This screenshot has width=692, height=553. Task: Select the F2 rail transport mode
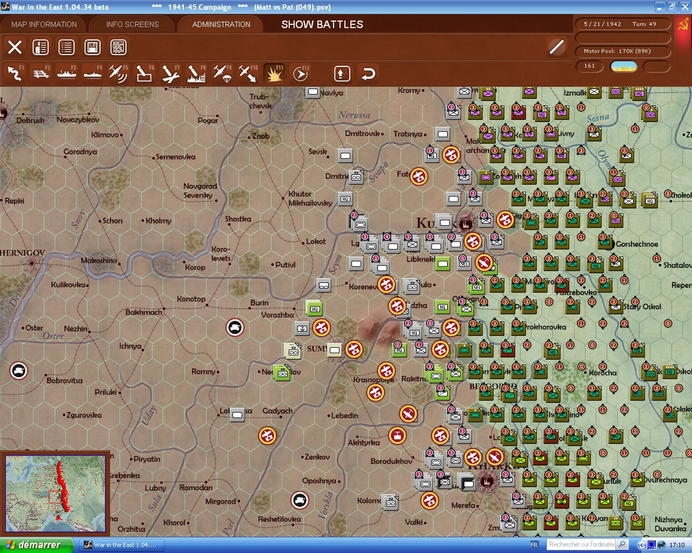41,73
